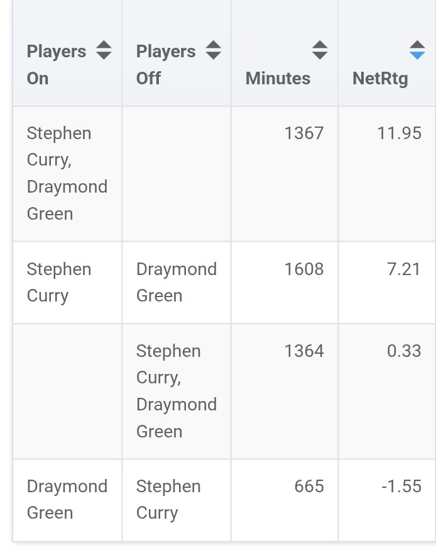Click the Players Off header text
The image size is (436, 547).
click(165, 64)
